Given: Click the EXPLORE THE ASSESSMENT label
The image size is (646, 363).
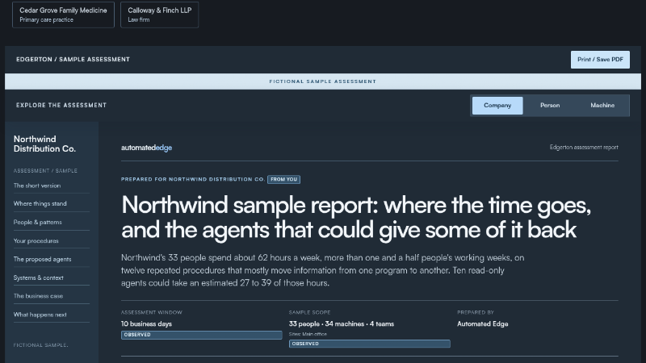Looking at the screenshot, I should (61, 106).
